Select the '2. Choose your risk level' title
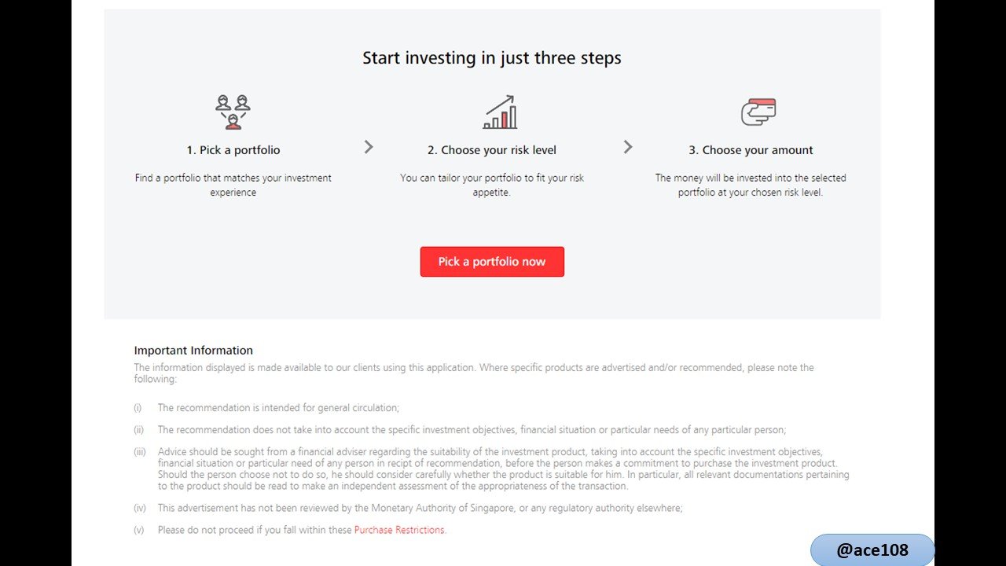The width and height of the screenshot is (1006, 566). [x=492, y=150]
